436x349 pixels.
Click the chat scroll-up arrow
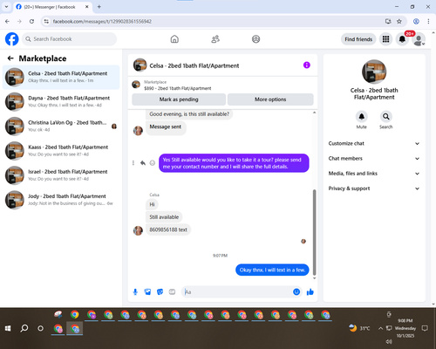pyautogui.click(x=314, y=113)
